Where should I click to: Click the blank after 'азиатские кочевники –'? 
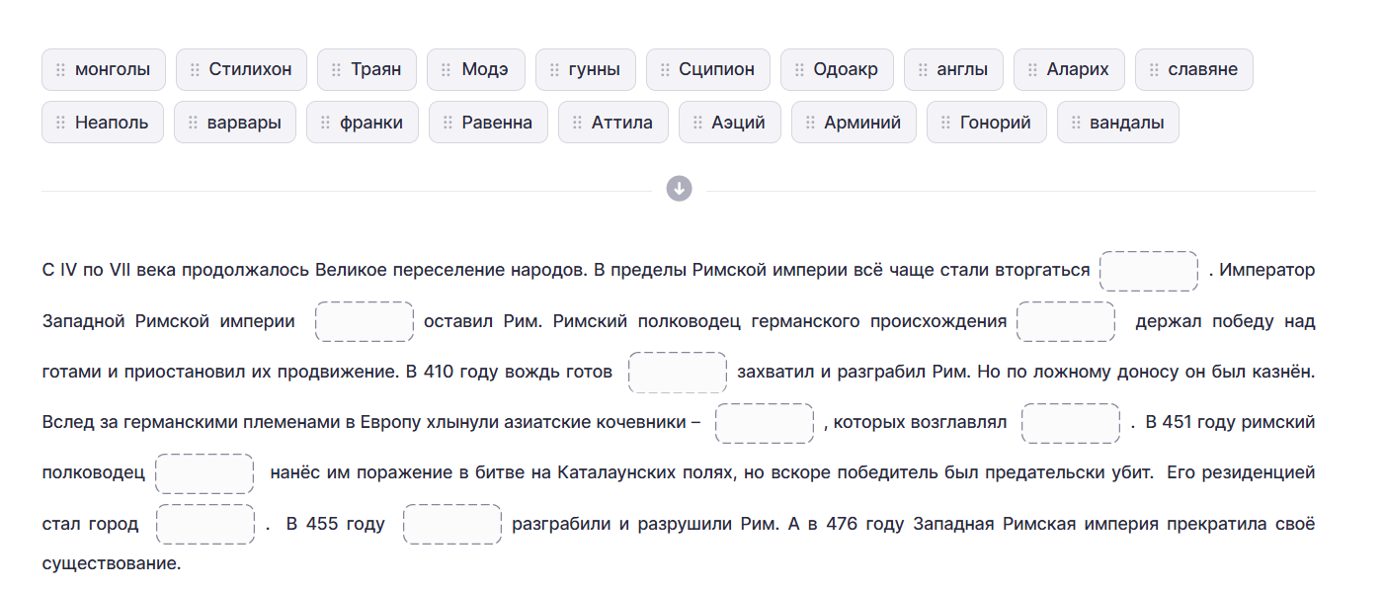point(765,423)
